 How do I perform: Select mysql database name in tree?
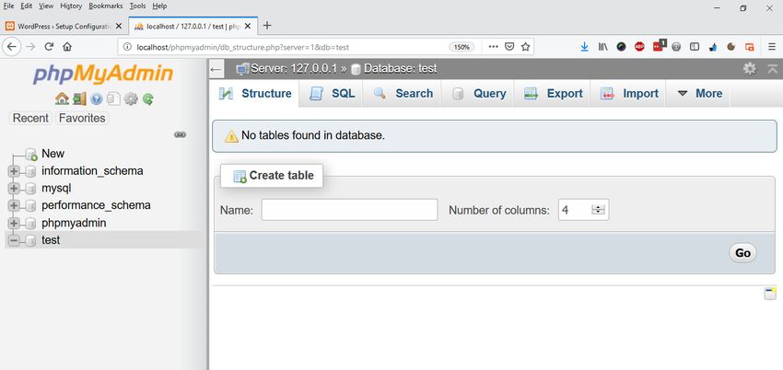(x=56, y=189)
